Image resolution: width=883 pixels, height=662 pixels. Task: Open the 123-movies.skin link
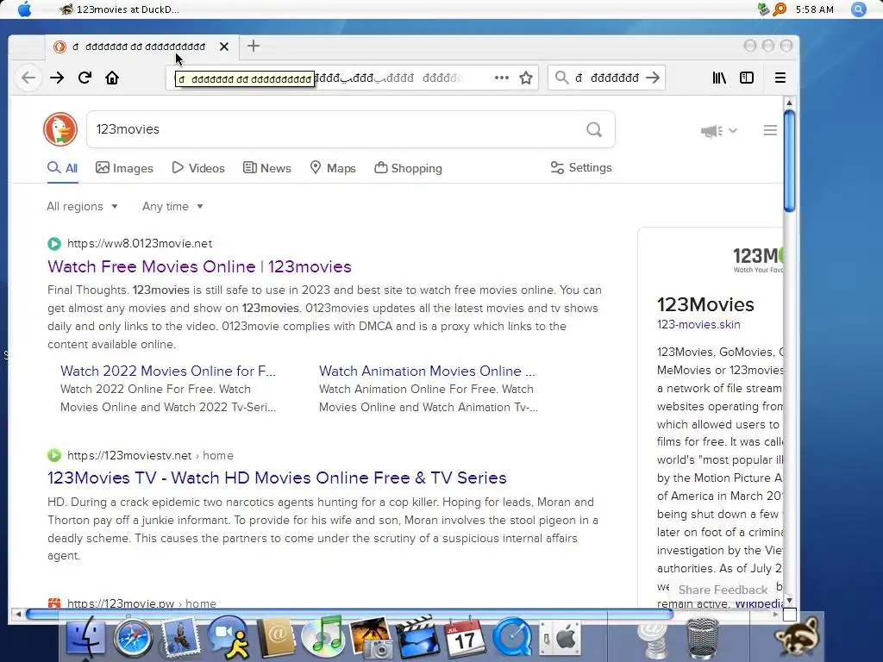tap(698, 325)
